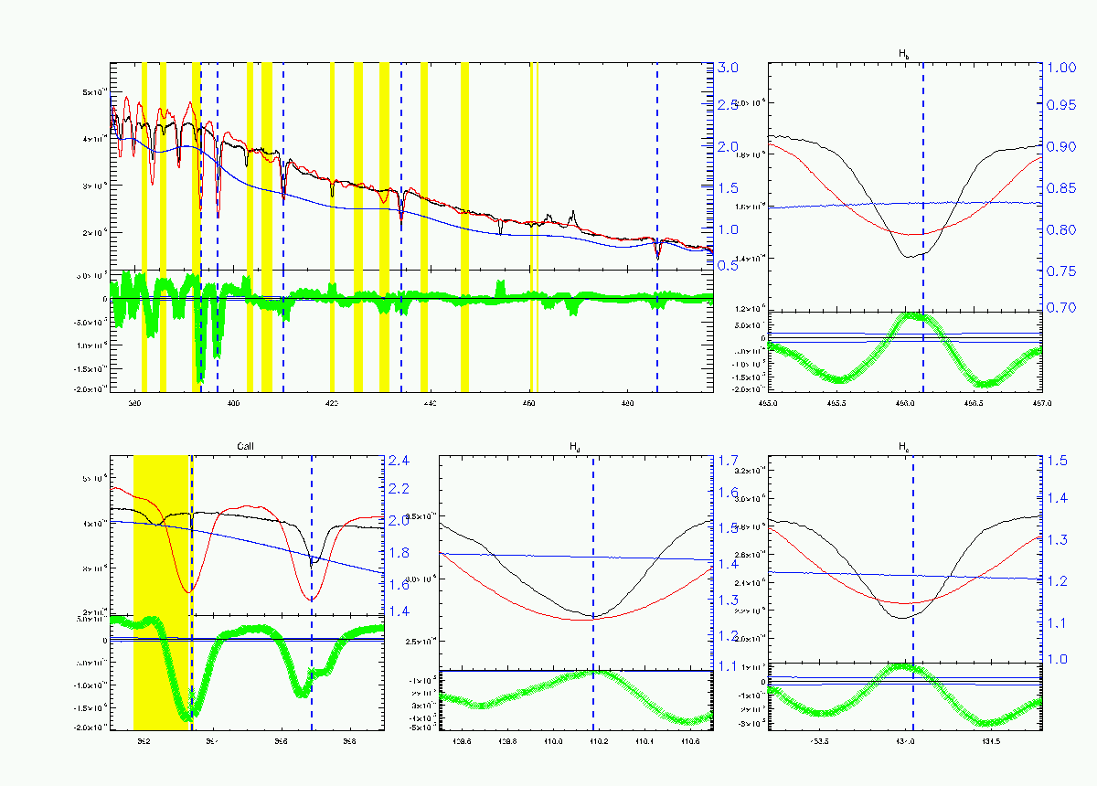Click blue axis label 2.4 on the CaII plot
The image size is (1097, 786).
[399, 460]
